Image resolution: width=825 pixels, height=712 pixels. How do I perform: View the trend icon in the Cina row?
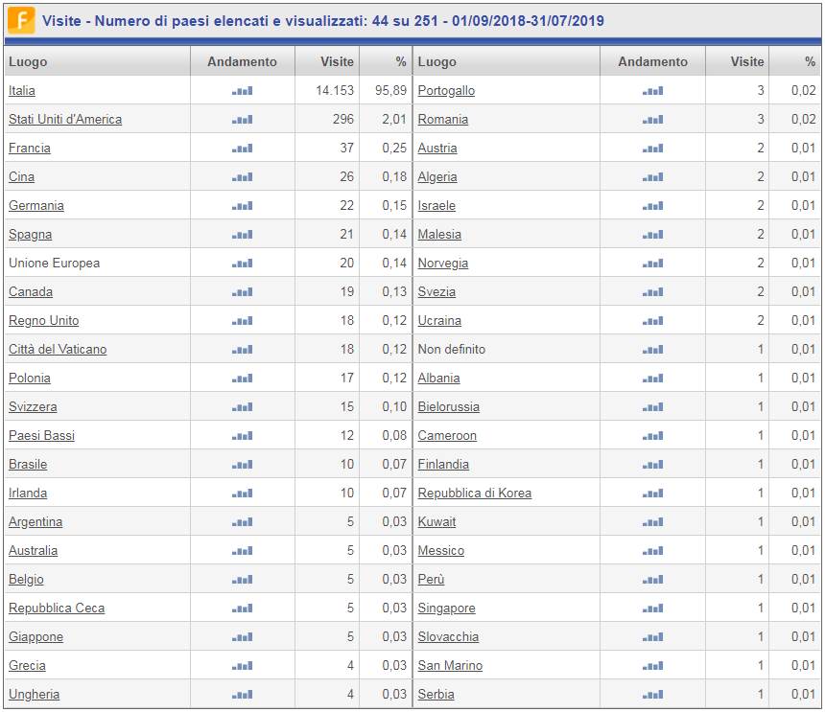pos(242,177)
